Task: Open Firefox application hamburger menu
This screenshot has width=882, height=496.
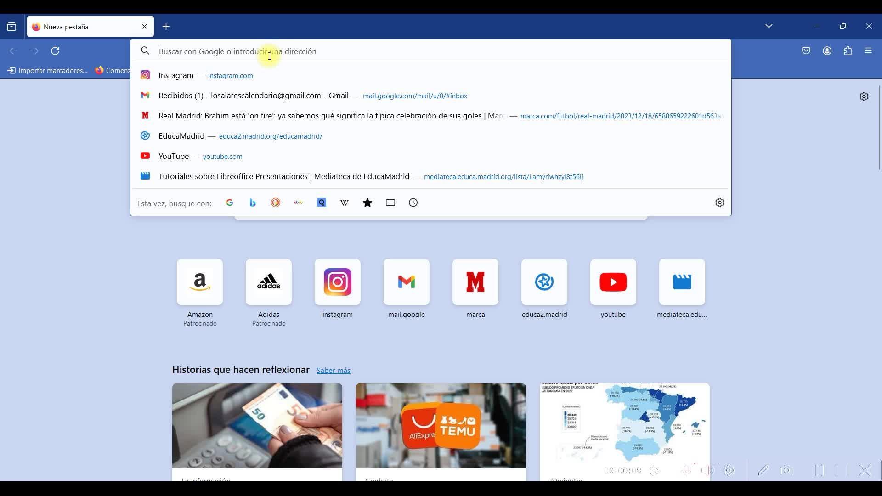Action: (868, 51)
